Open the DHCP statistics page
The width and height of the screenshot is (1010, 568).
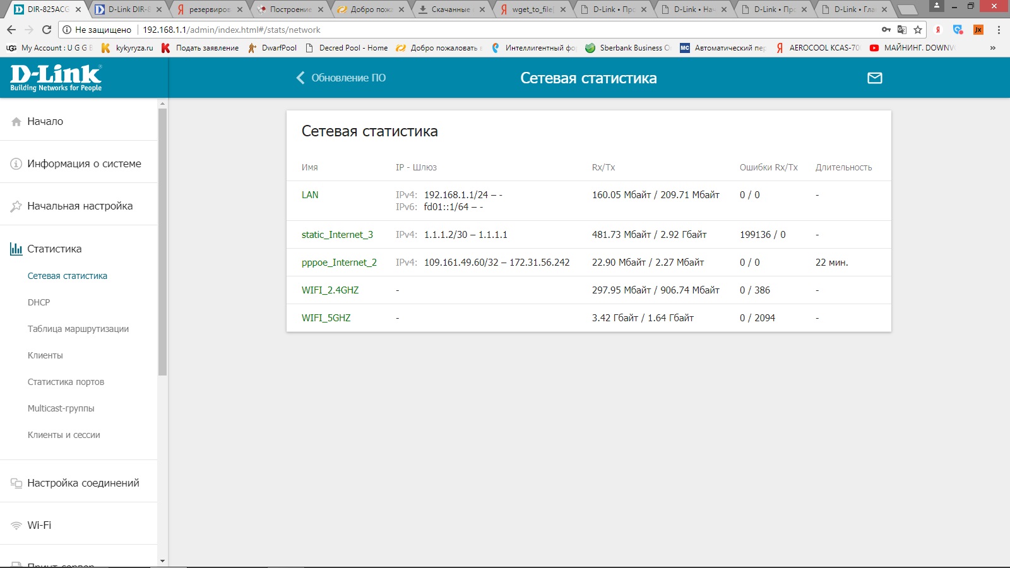[39, 302]
